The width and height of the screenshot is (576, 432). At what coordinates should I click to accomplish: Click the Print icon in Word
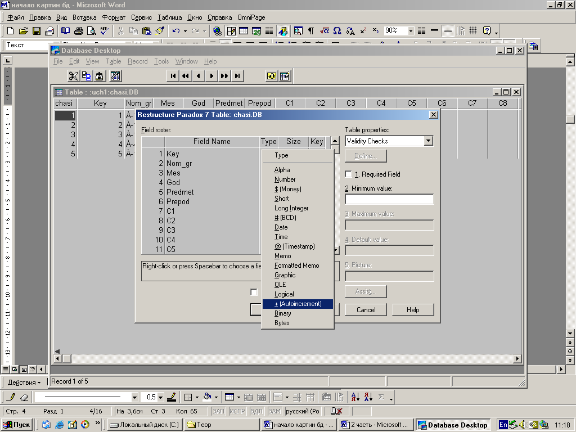tap(78, 31)
